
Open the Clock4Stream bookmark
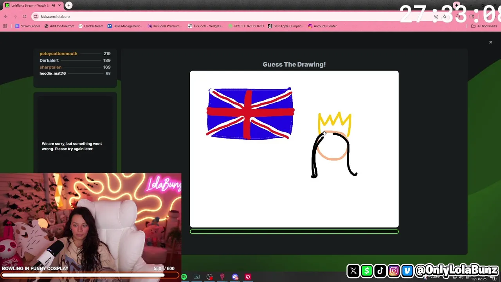click(x=91, y=26)
